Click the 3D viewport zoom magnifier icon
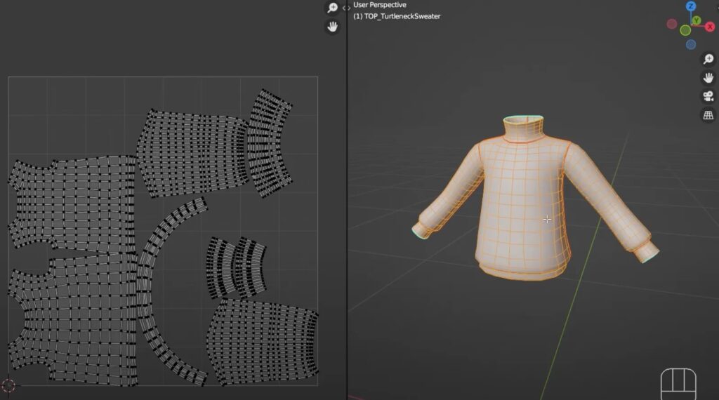The height and width of the screenshot is (400, 719). (708, 59)
